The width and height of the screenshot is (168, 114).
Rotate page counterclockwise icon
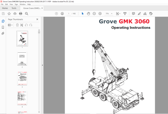pos(26,25)
